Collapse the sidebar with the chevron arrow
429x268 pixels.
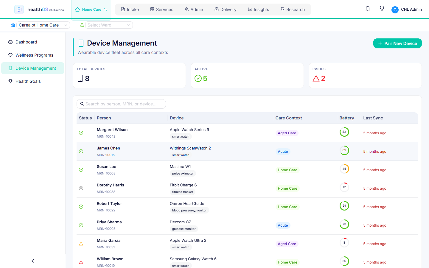pos(33,261)
